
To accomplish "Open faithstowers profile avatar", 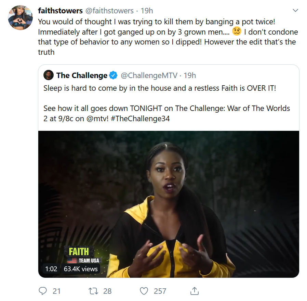I will (x=21, y=18).
